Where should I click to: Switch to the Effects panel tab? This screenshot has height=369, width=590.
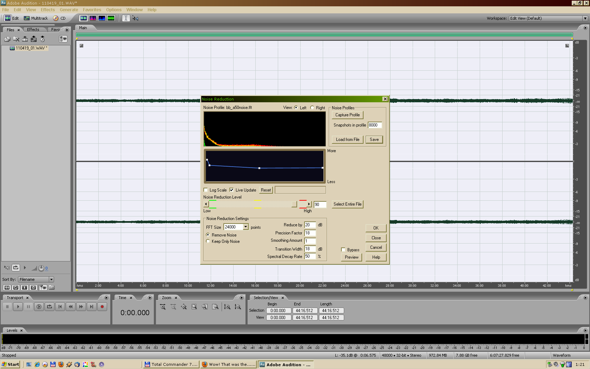click(33, 30)
